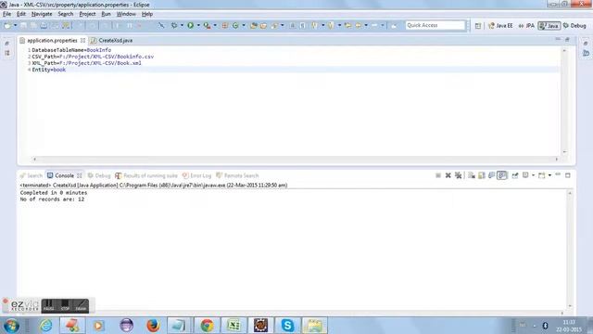Open Firefox from the taskbar
Viewport: 593px width, 334px height.
pos(153,326)
